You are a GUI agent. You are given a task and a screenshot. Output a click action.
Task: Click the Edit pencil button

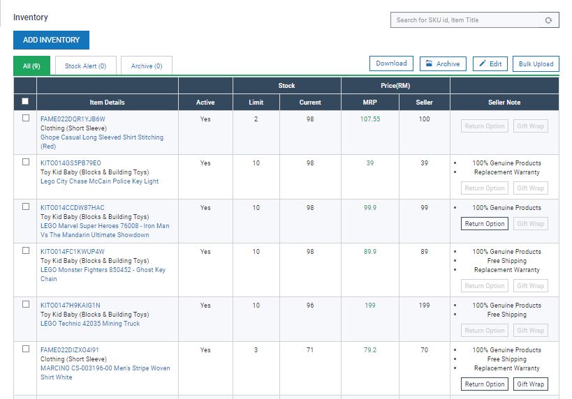(x=490, y=64)
